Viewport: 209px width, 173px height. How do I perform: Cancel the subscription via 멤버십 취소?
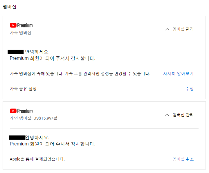183,159
